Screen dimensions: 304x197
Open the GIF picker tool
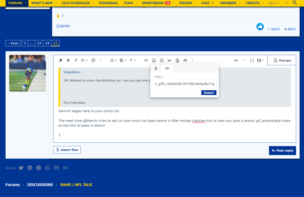point(169,60)
